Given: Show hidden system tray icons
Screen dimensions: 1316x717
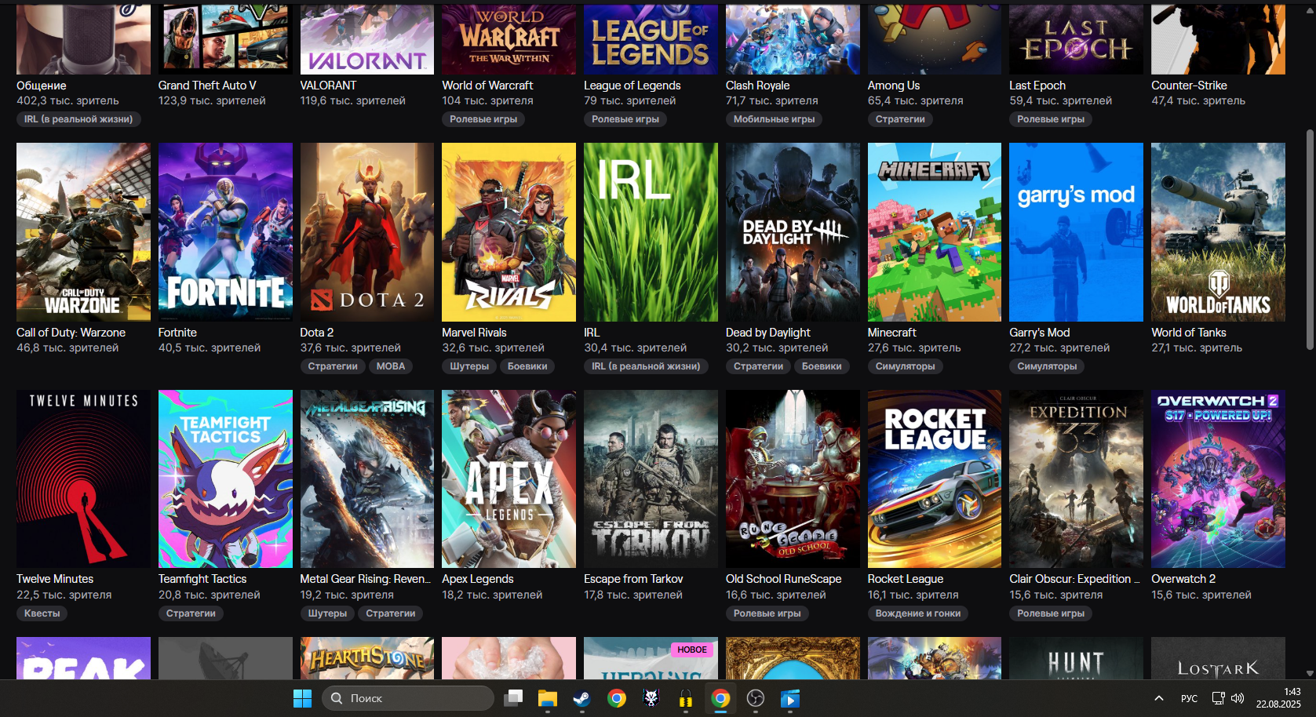Looking at the screenshot, I should point(1158,698).
